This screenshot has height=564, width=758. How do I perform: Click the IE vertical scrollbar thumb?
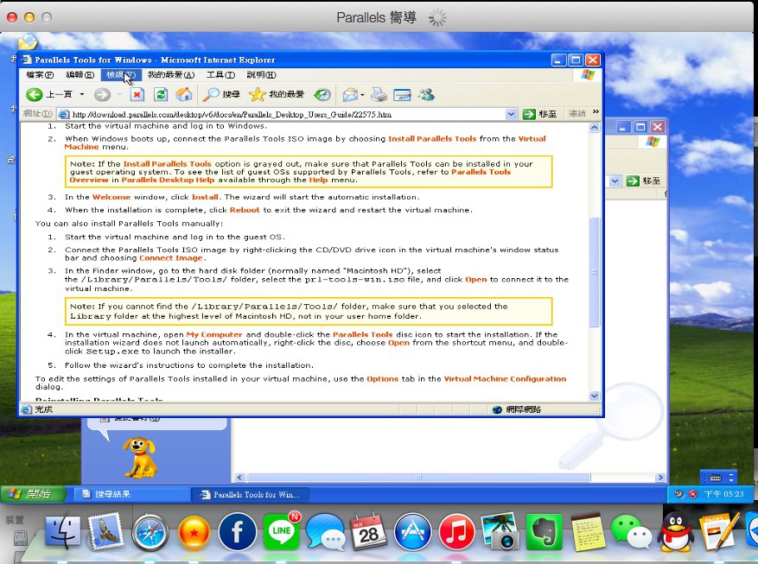(595, 272)
